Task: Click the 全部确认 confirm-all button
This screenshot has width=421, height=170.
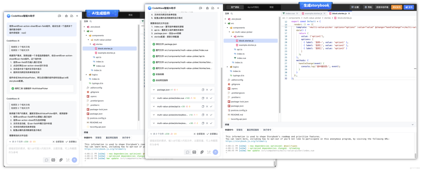Action: point(212,134)
